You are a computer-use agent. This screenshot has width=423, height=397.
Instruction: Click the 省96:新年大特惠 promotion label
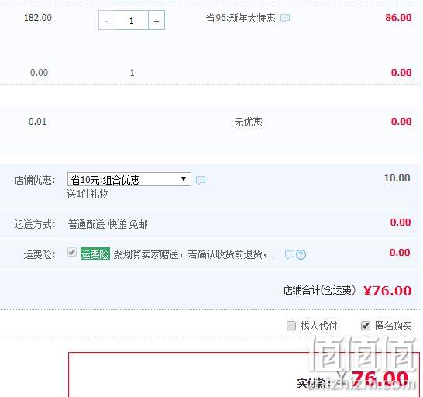241,18
